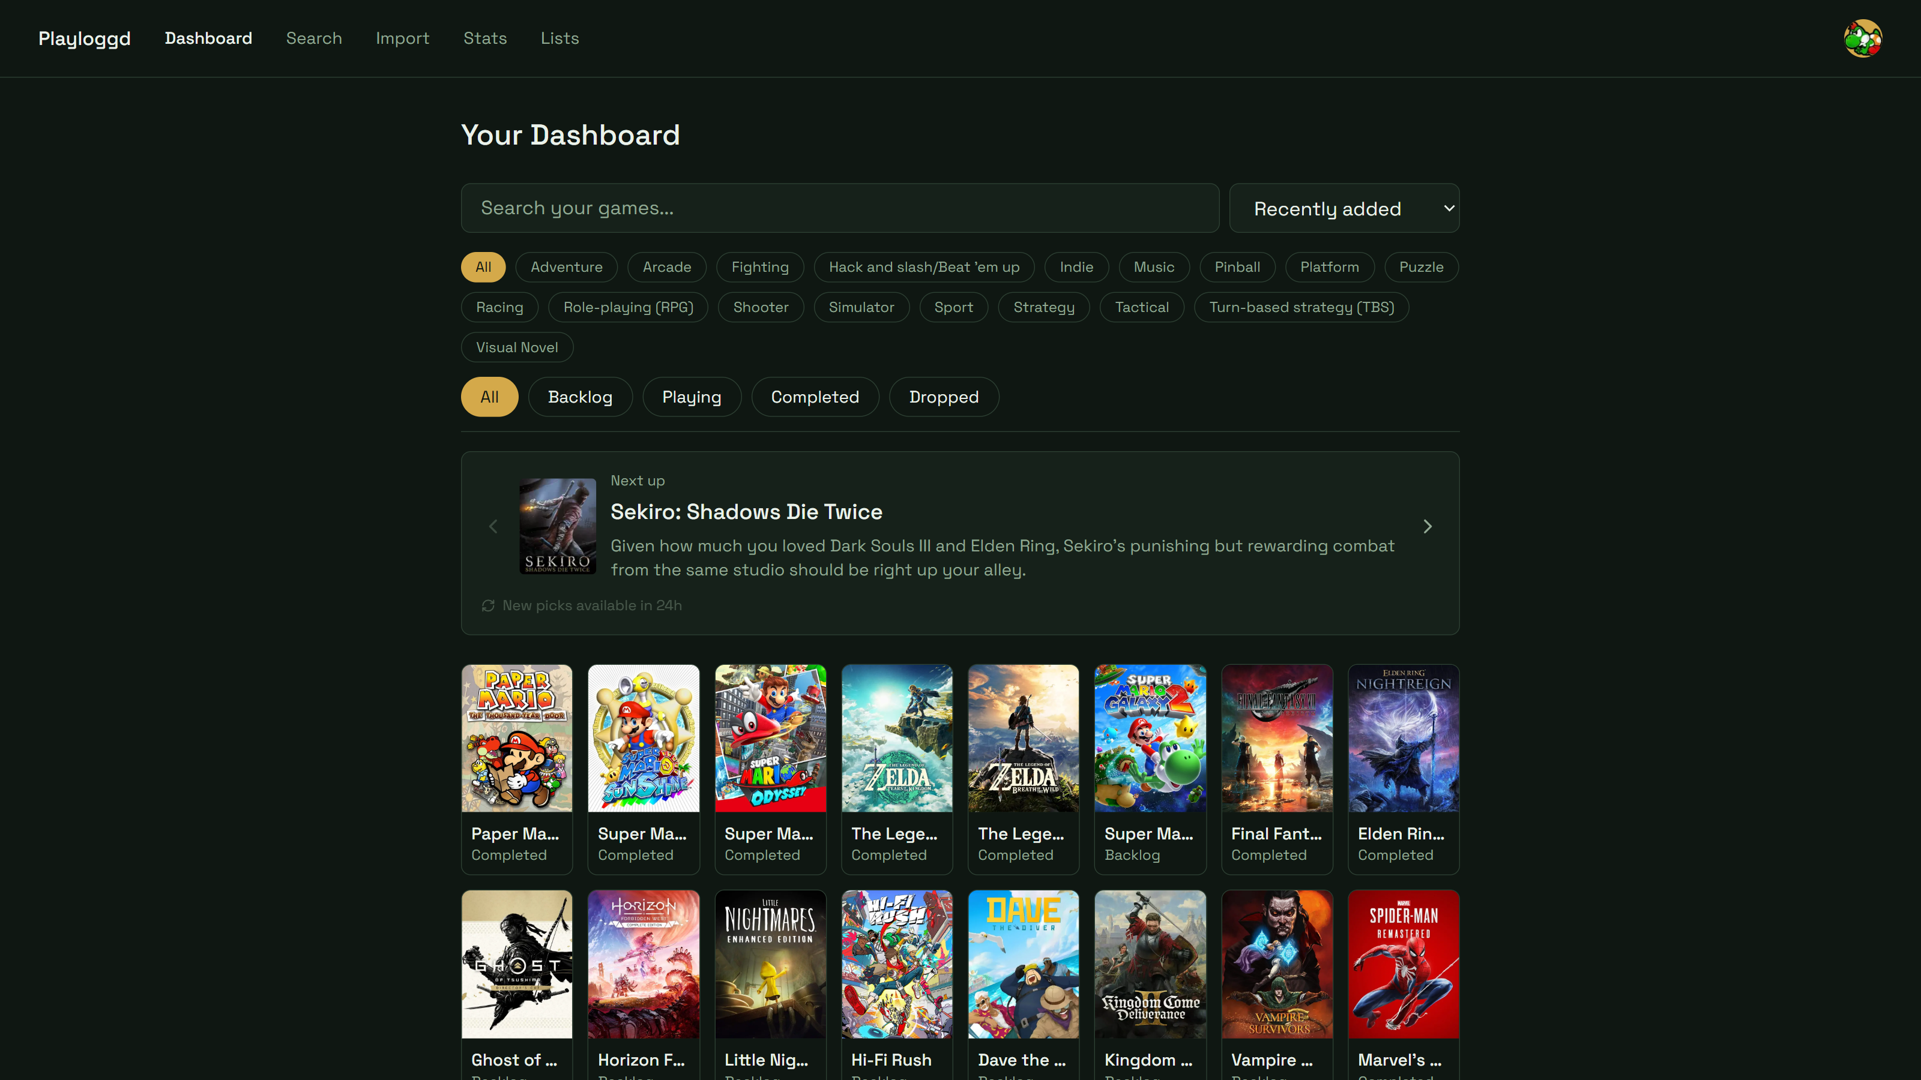Click the Sekiro: Shadows Die Twice title
The height and width of the screenshot is (1080, 1921).
pos(746,512)
